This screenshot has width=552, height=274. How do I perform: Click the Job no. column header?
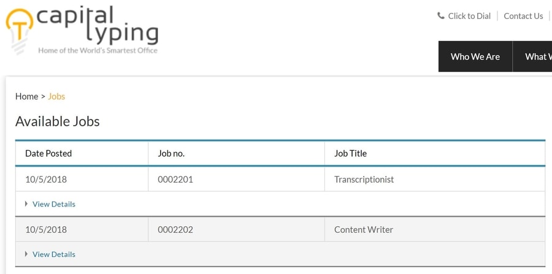click(x=171, y=153)
